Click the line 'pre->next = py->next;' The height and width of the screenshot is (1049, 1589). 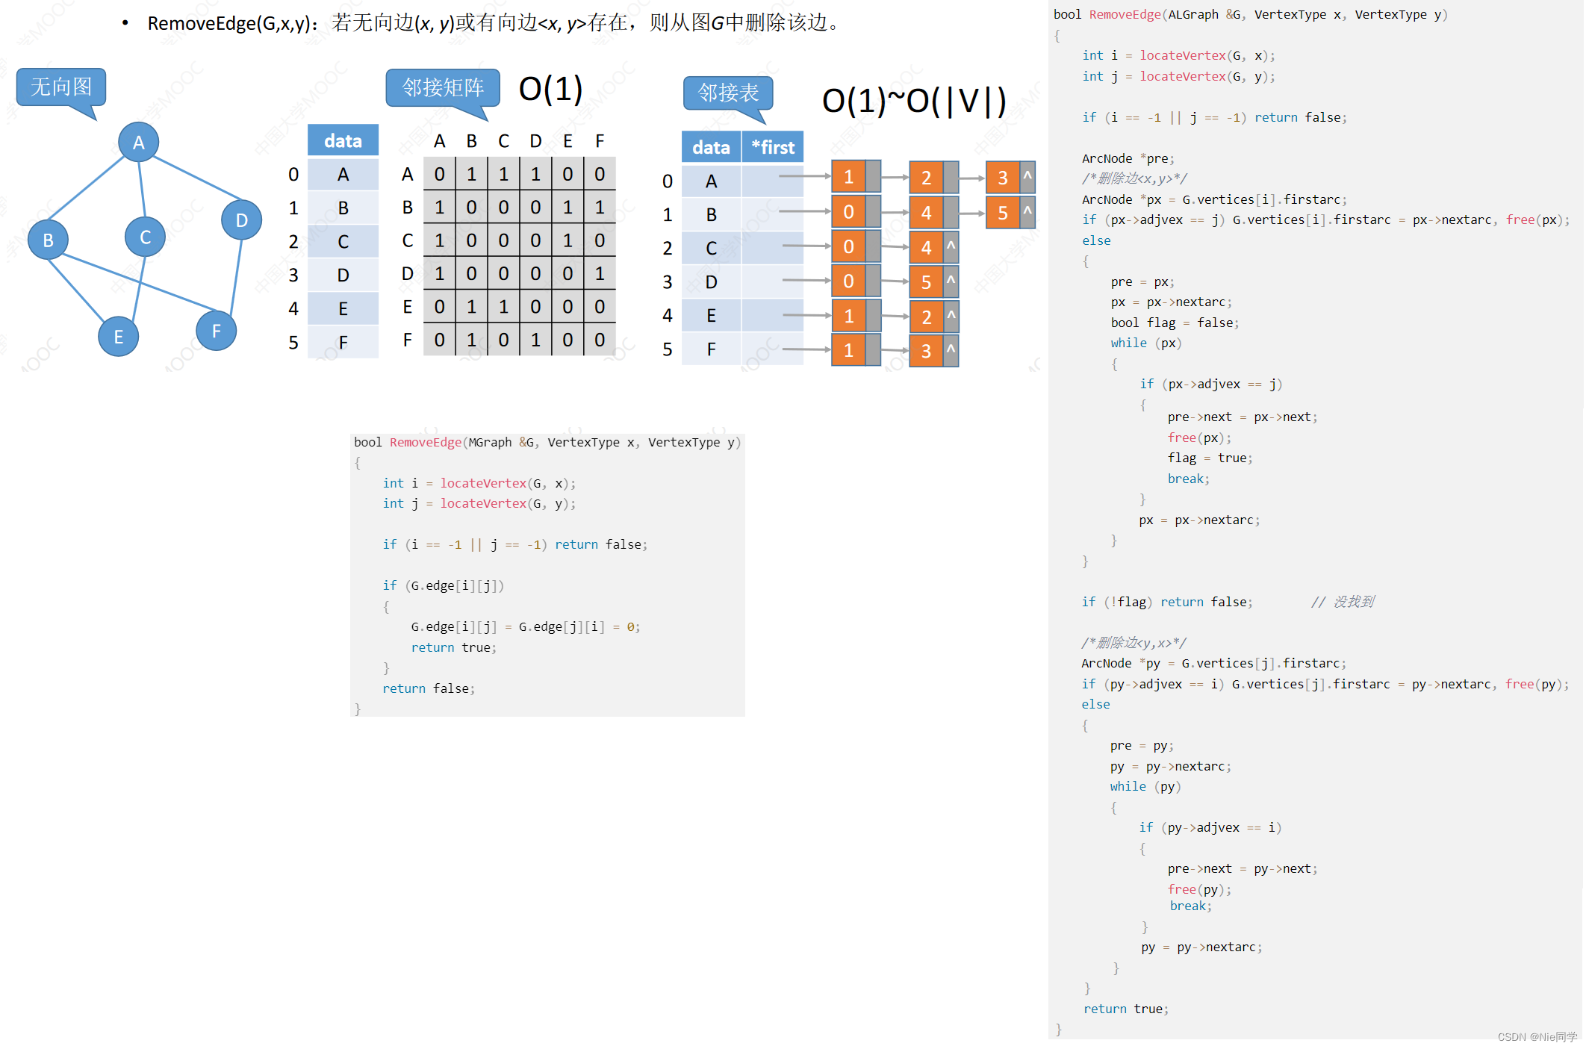click(1243, 868)
